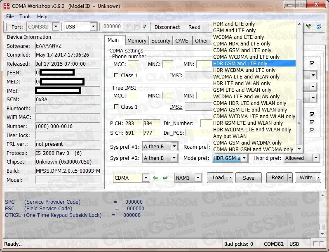Click the Phone number MCC field
The width and height of the screenshot is (329, 252).
(x=133, y=64)
